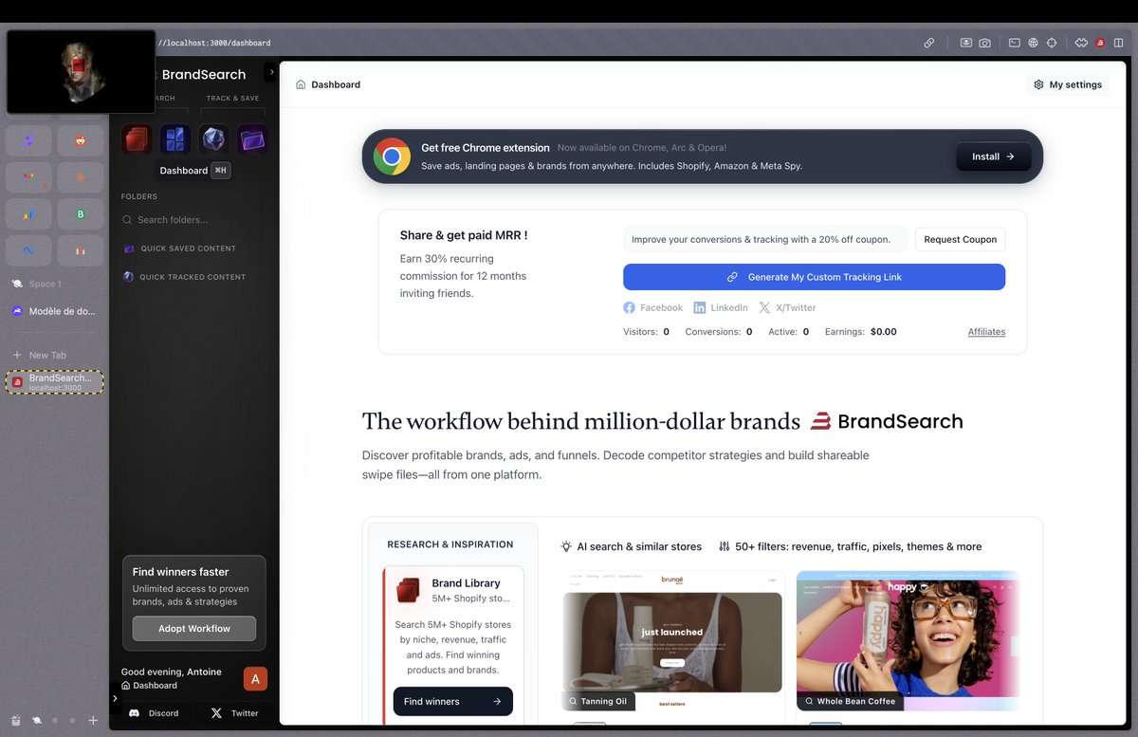Click the copy link icon in browser toolbar
This screenshot has height=737, width=1138.
click(x=929, y=43)
